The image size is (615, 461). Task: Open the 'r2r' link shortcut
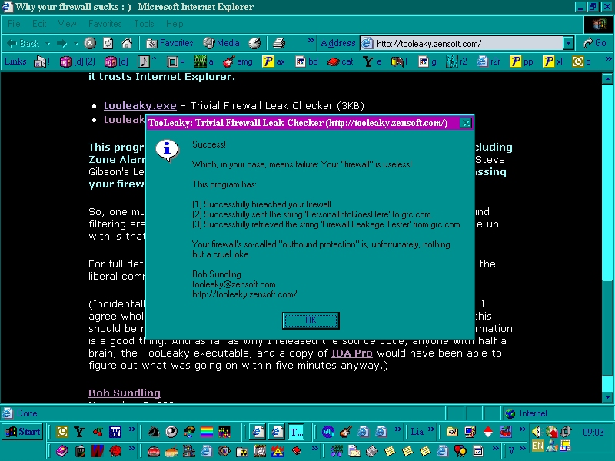488,61
